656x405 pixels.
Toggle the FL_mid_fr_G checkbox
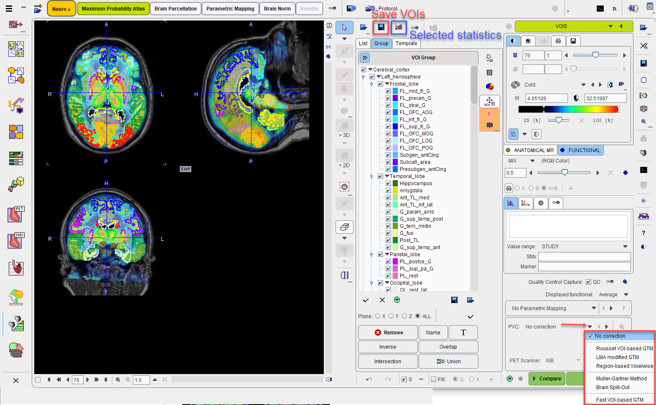388,91
